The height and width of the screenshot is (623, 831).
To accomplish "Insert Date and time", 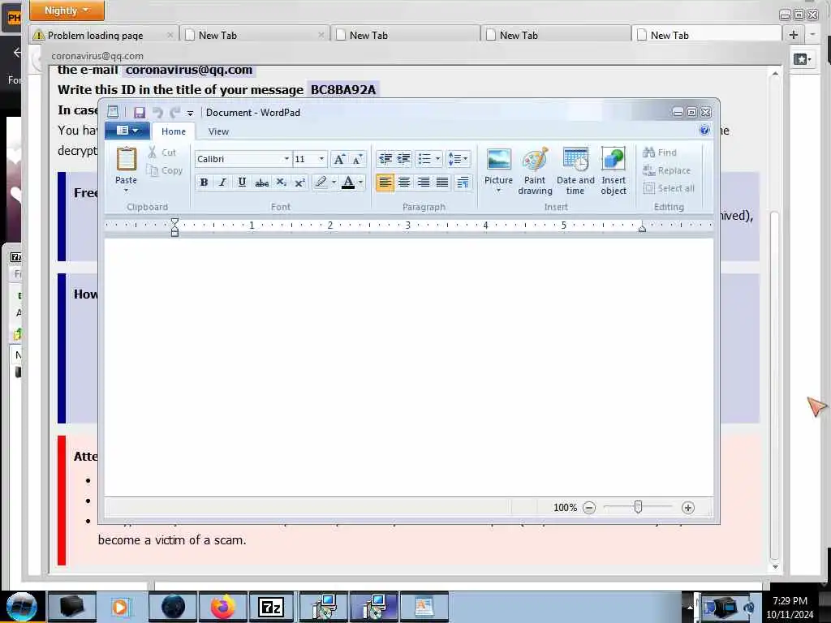I will click(x=575, y=171).
